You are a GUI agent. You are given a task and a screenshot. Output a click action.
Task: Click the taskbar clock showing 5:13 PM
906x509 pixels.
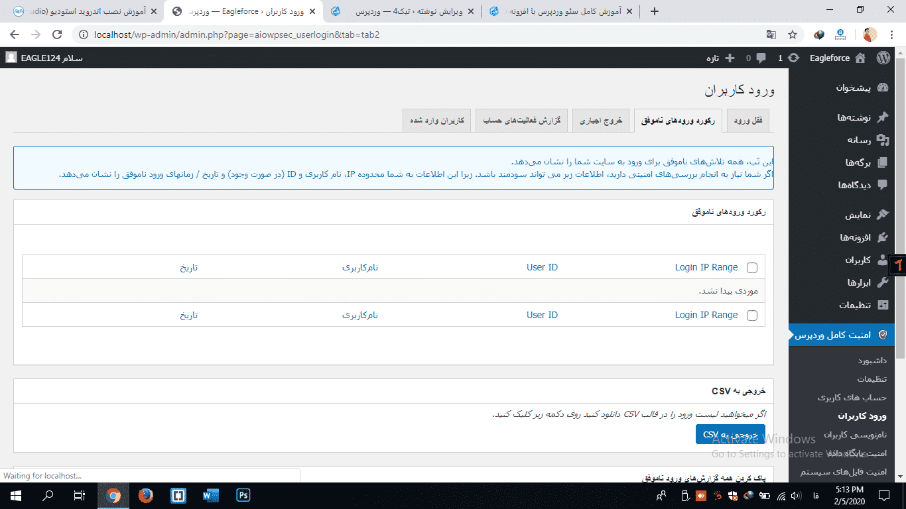(848, 495)
